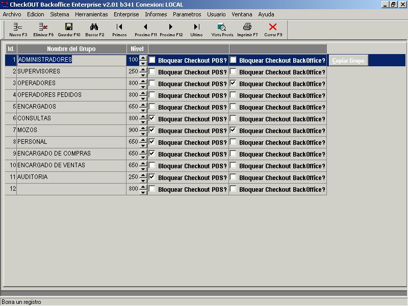This screenshot has width=408, height=306.
Task: Restore the window with title bar button
Action: [394, 5]
